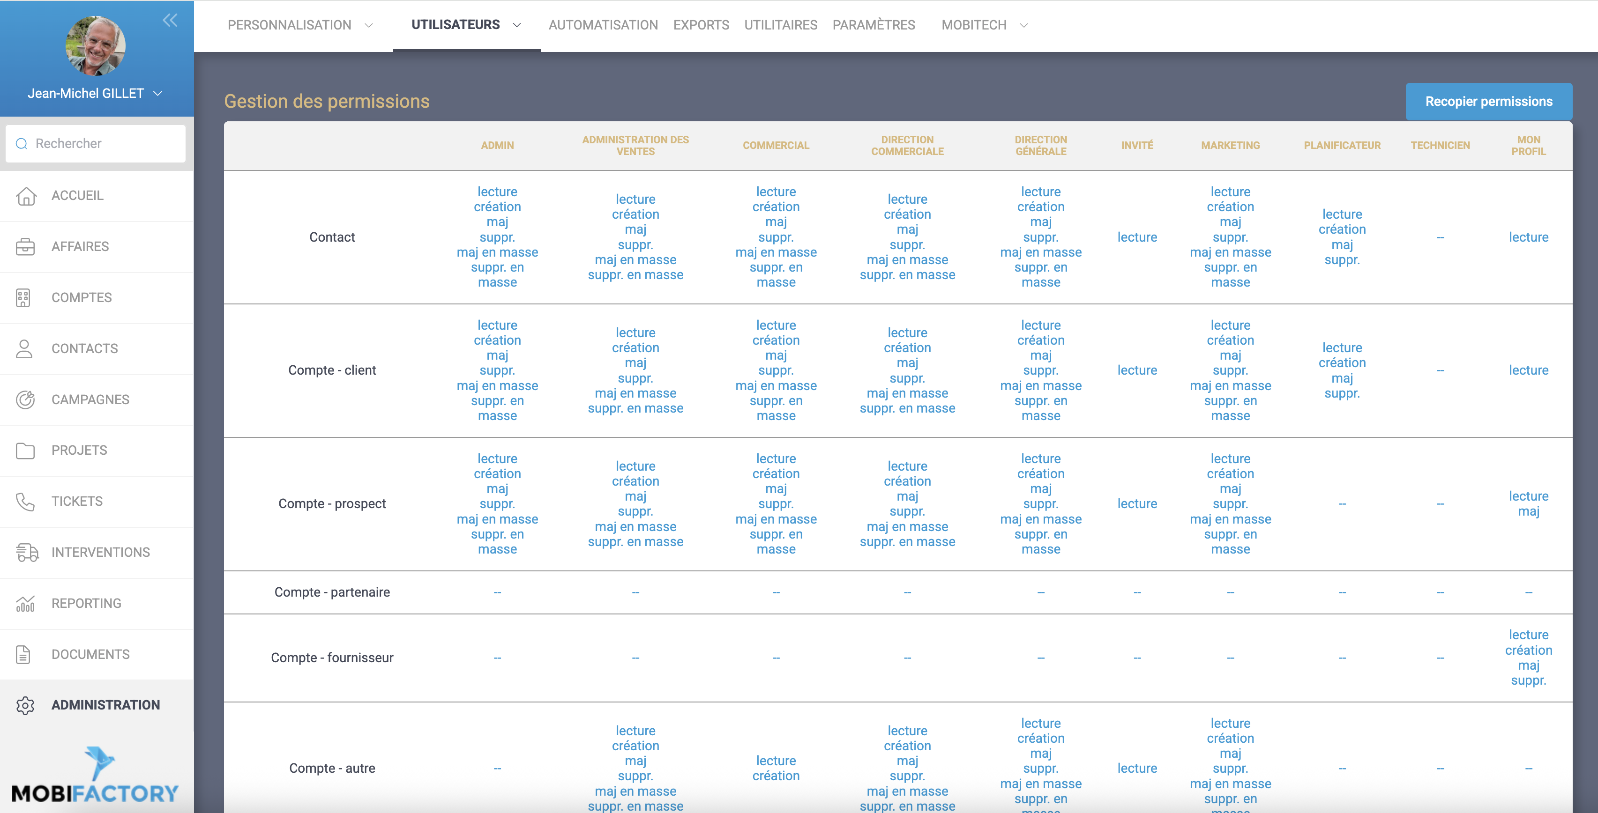Click the Recopier permissions button
Viewport: 1598px width, 813px height.
(x=1488, y=102)
